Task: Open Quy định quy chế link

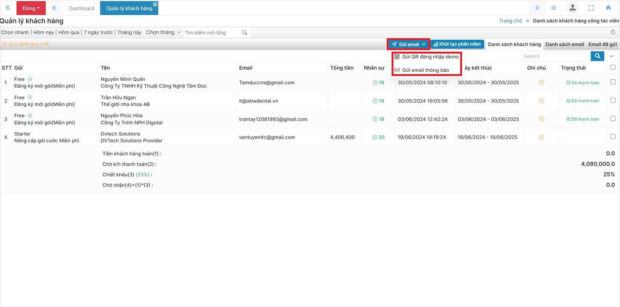Action: (26, 44)
